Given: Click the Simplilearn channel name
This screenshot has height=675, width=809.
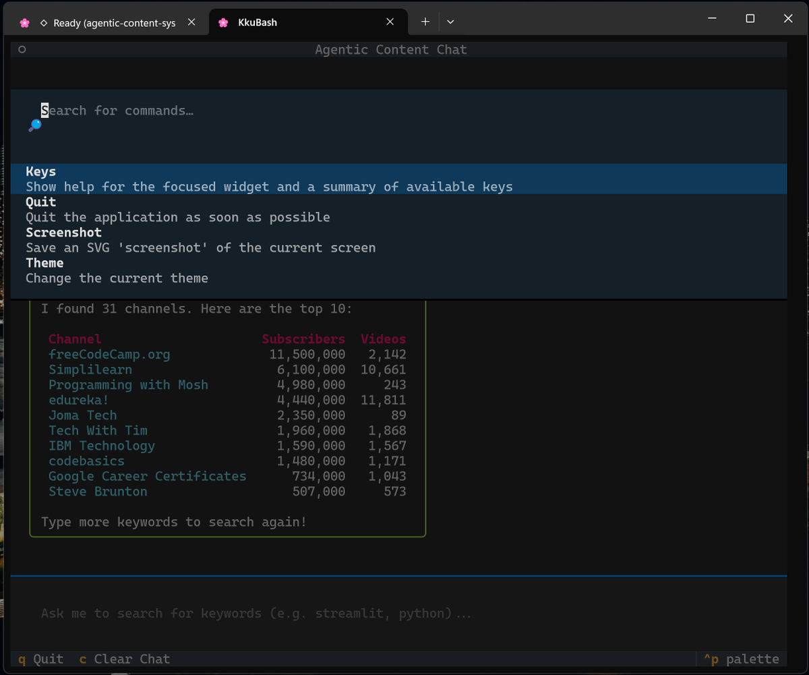Looking at the screenshot, I should (x=90, y=370).
